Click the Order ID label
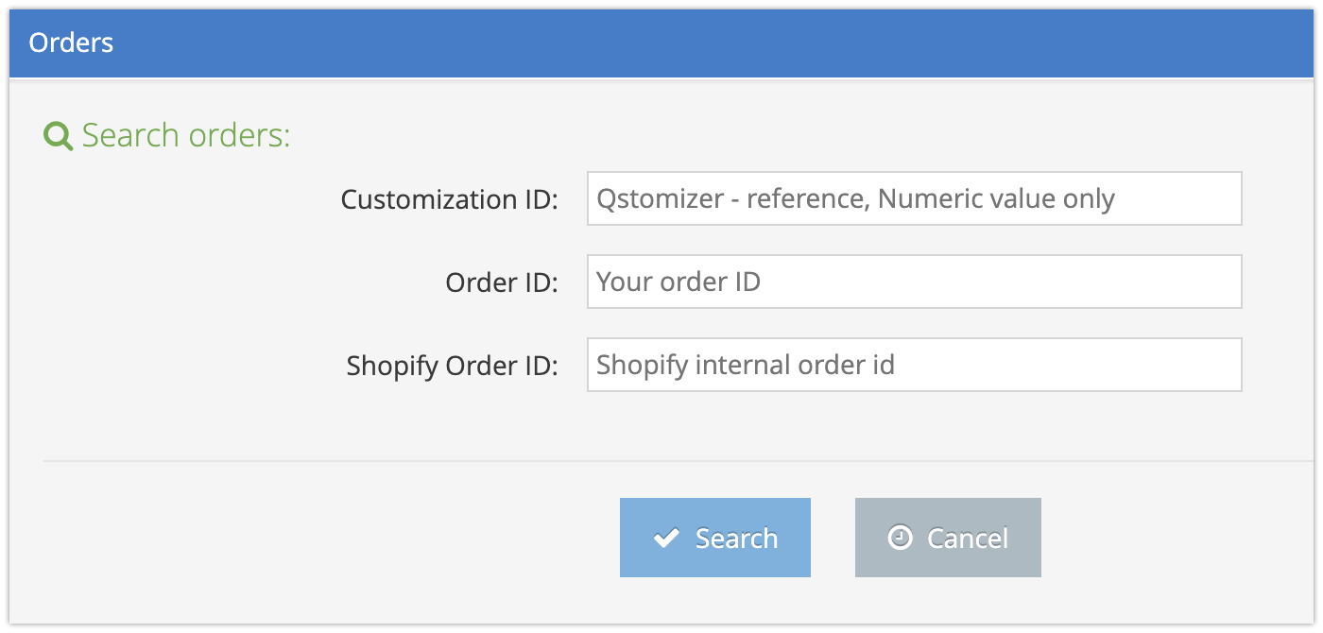Viewport: 1323px width, 633px height. tap(502, 282)
